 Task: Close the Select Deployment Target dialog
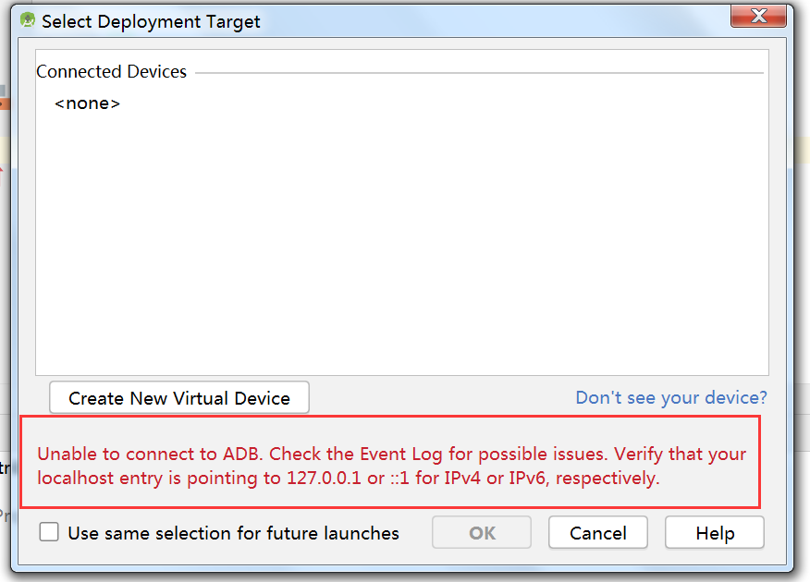[758, 16]
